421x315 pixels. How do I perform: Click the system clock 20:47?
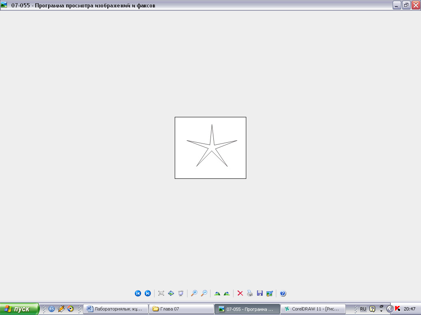[x=409, y=309]
